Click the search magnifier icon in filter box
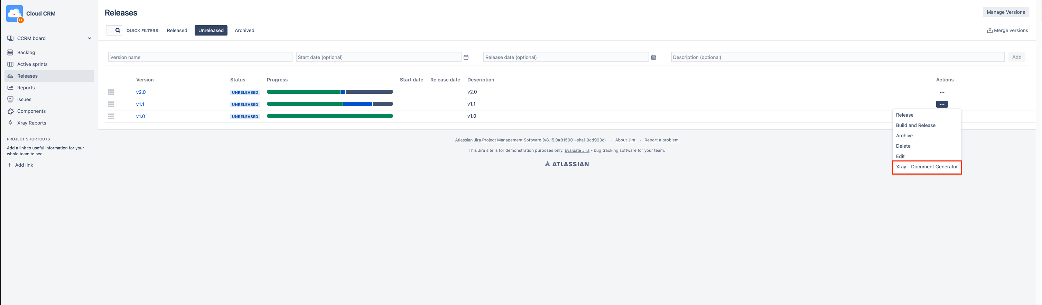The image size is (1042, 305). coord(118,30)
